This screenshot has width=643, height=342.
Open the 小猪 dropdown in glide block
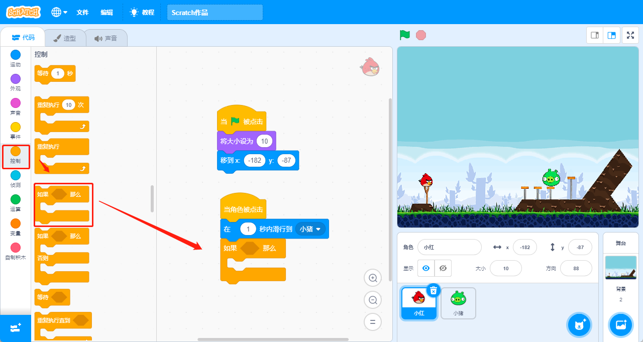[310, 229]
